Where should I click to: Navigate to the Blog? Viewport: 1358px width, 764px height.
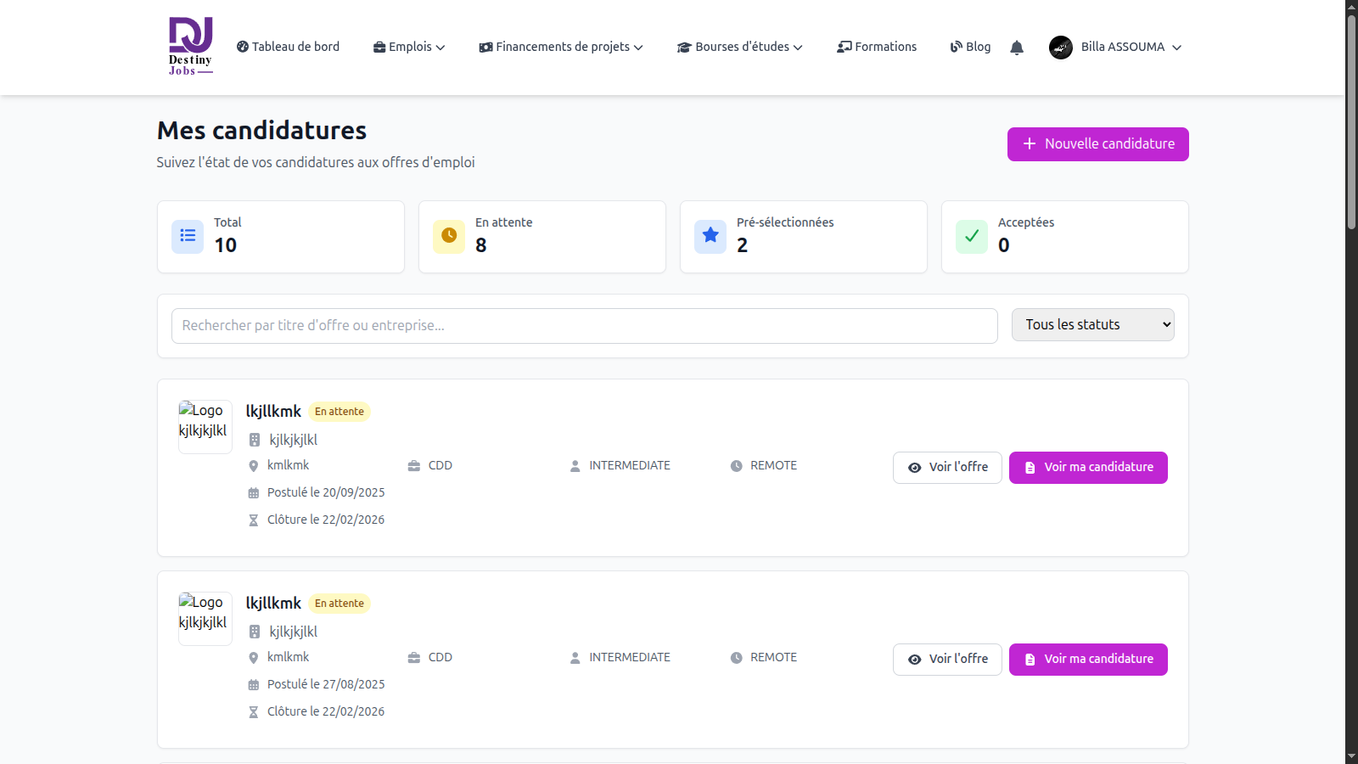pos(970,48)
